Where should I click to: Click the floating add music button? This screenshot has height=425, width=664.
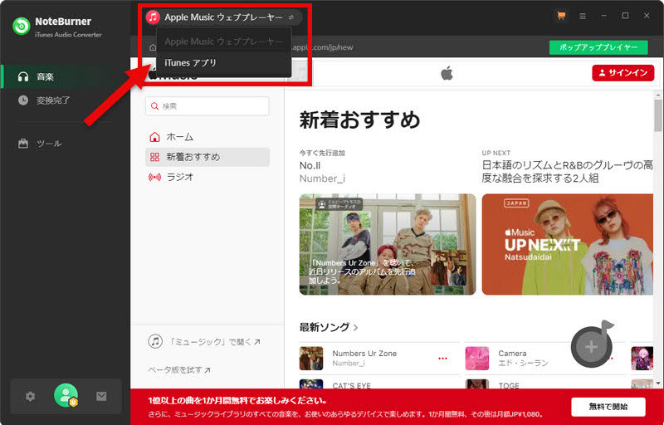592,346
